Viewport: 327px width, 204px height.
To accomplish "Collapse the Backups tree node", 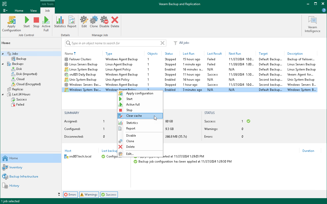I will coord(3,64).
